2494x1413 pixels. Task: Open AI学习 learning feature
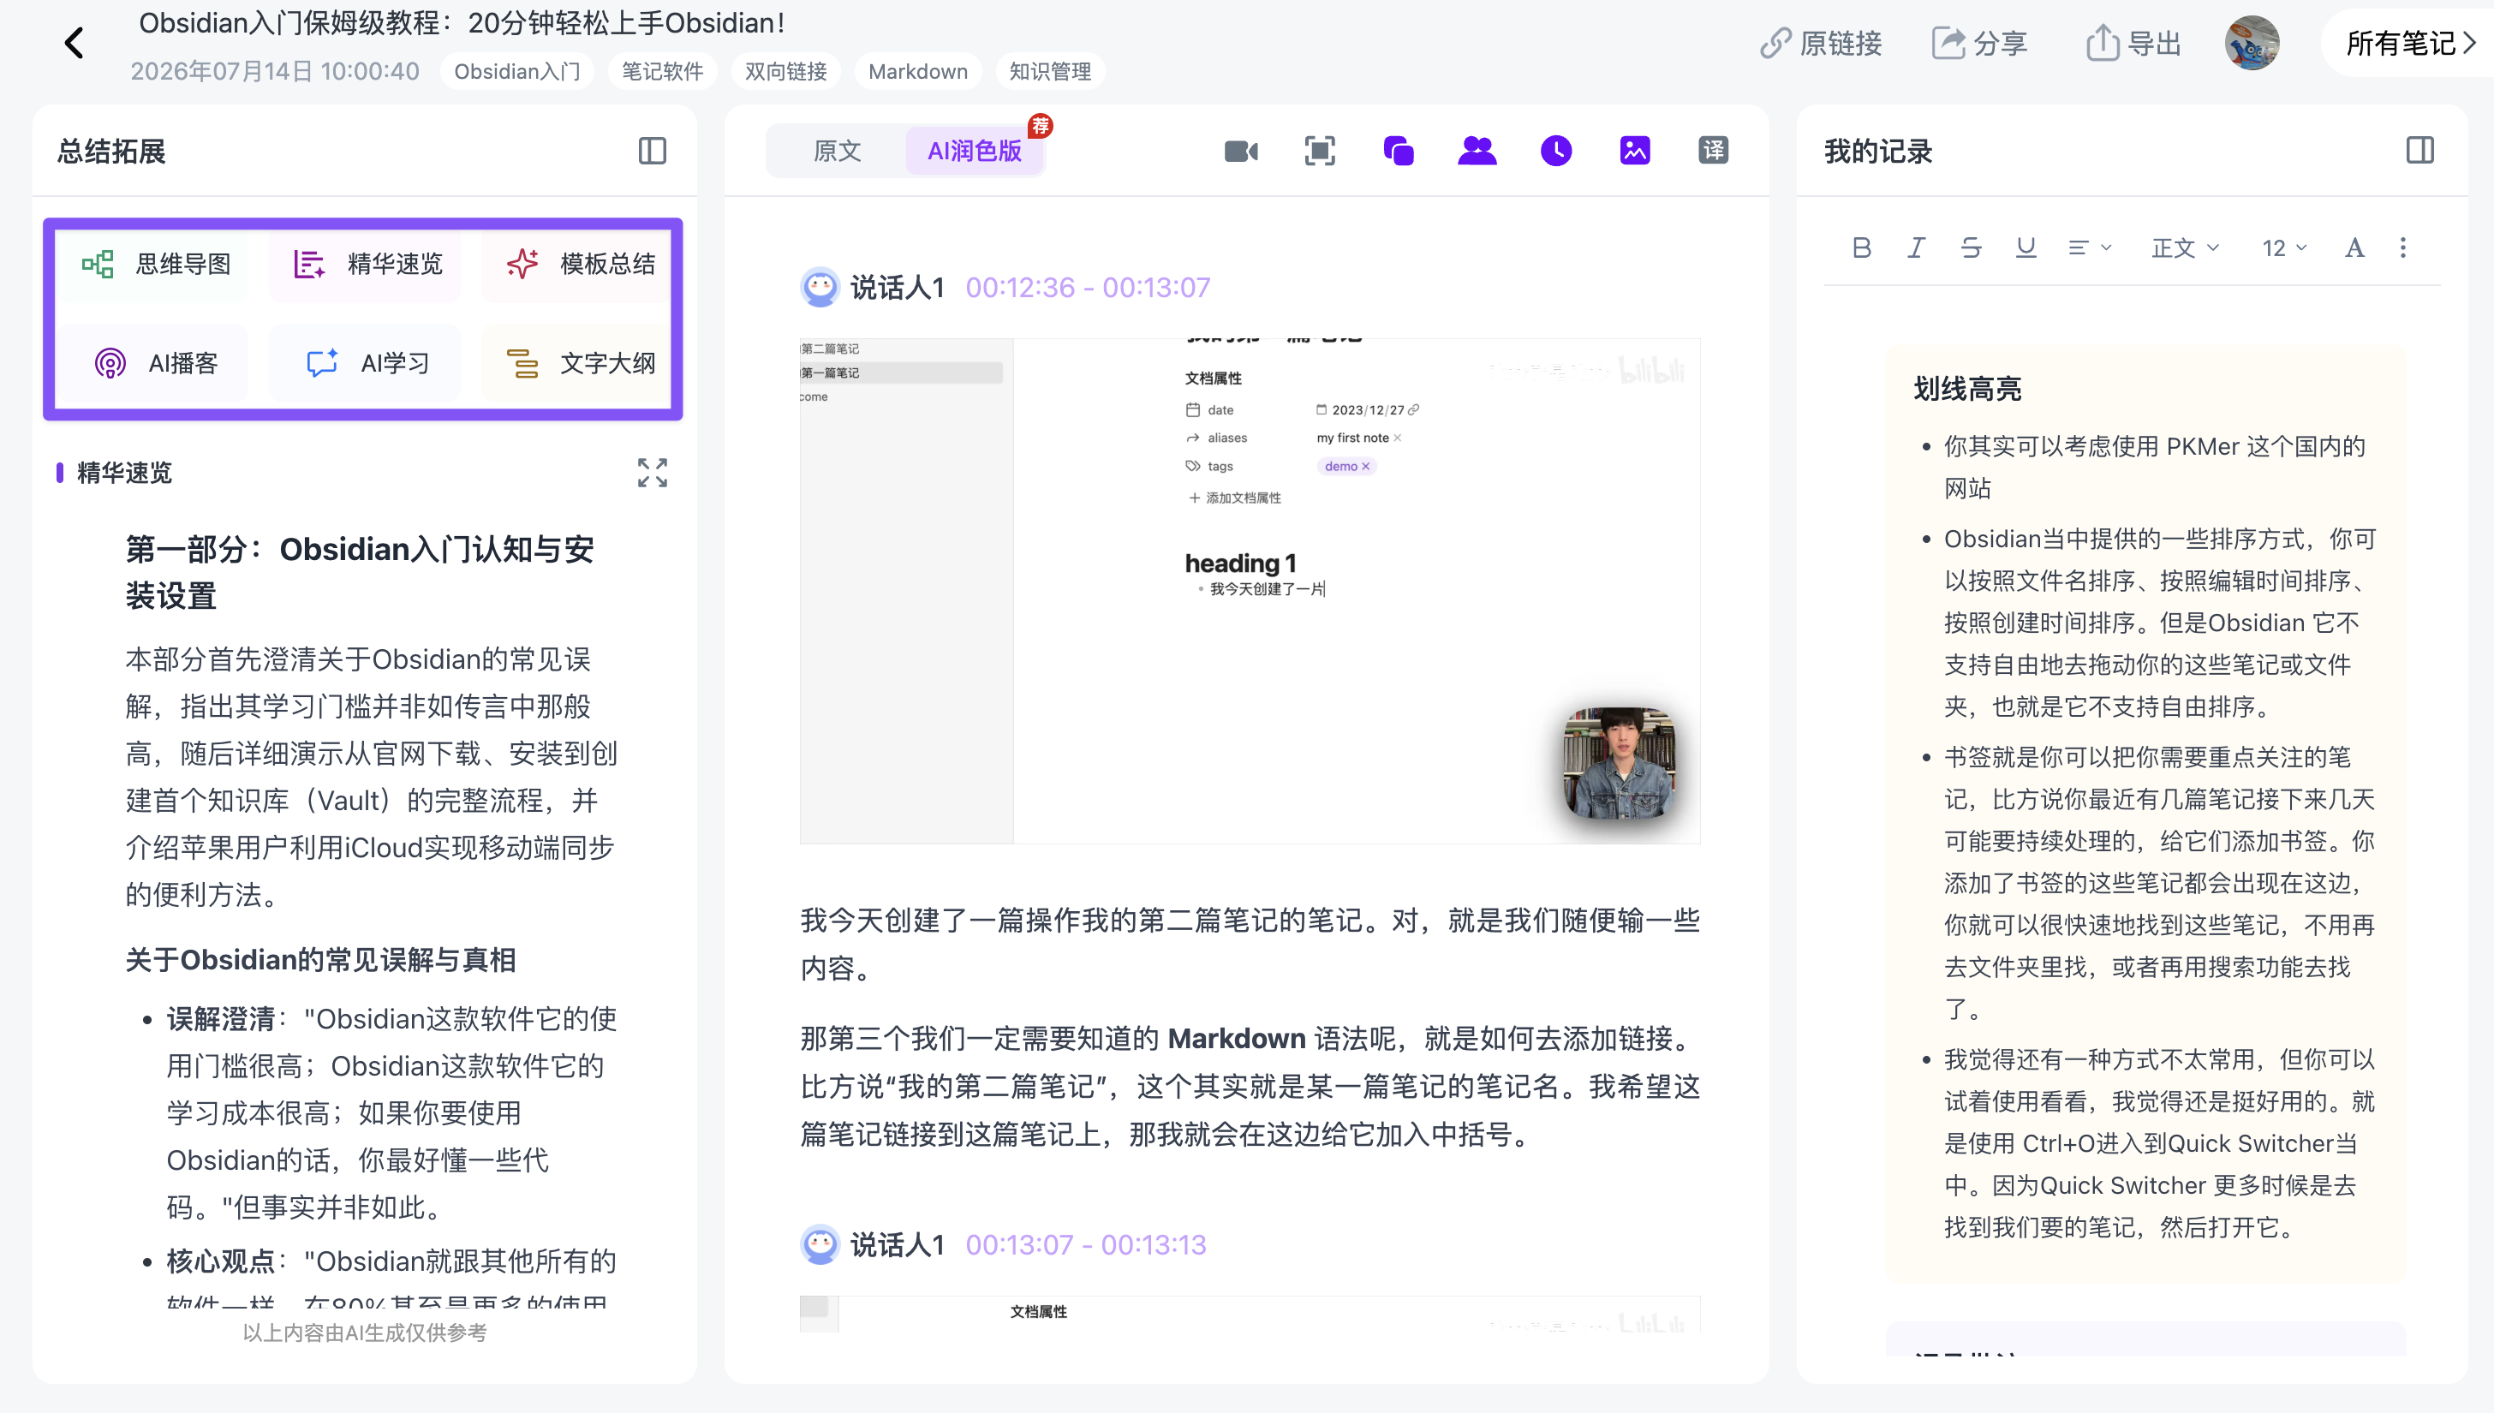(365, 363)
